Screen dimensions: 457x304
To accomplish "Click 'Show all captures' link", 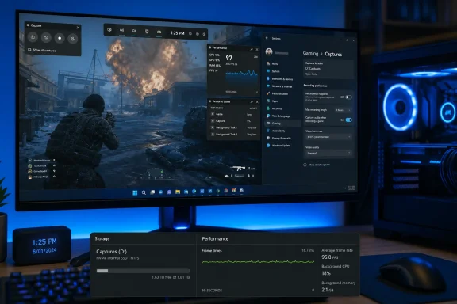I will [44, 51].
